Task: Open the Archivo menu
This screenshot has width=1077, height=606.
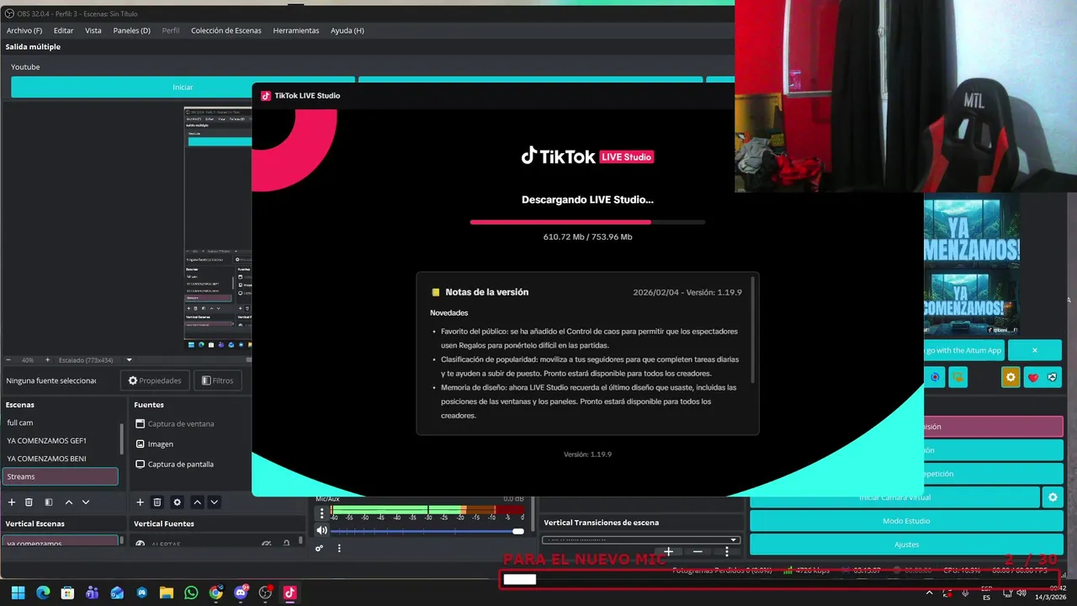Action: point(24,30)
